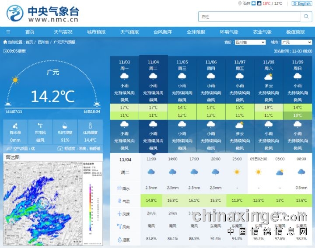Open the 省份 province dropdown
Image resolution: width=315 pixels, height=248 pixels.
coord(250,42)
